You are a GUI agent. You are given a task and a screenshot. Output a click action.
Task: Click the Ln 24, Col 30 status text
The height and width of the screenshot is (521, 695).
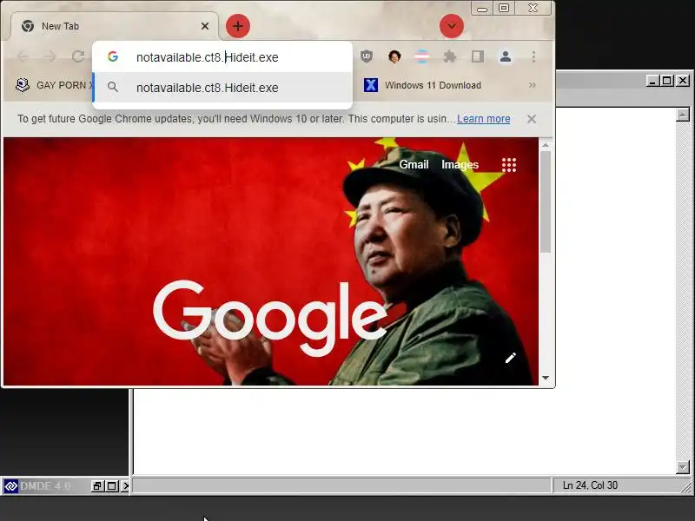coord(590,485)
